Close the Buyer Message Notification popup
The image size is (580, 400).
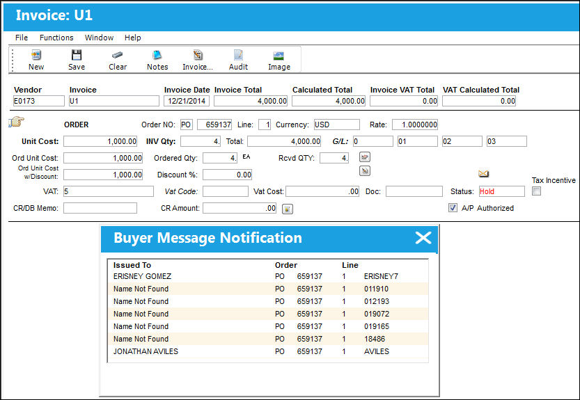pos(423,238)
